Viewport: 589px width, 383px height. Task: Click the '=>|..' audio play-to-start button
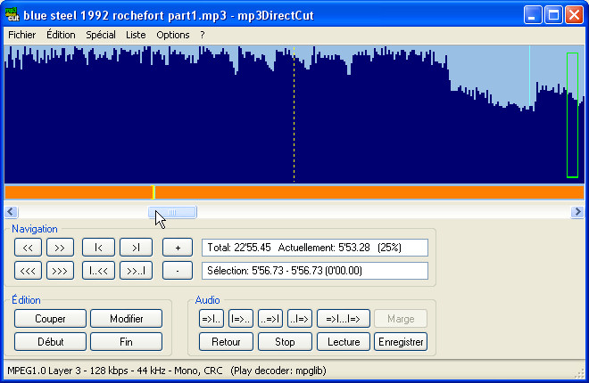pos(212,319)
